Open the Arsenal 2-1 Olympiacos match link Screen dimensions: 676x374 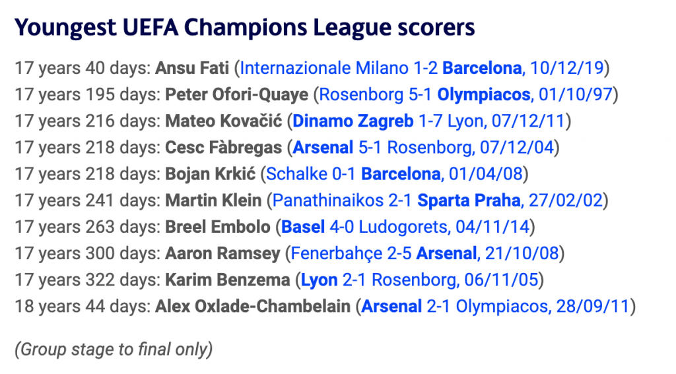[495, 306]
